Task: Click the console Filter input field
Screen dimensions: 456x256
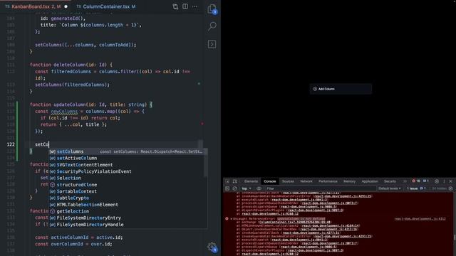Action: click(x=321, y=188)
